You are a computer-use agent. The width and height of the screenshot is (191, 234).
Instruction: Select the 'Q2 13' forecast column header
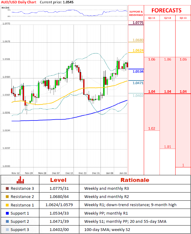168,18
